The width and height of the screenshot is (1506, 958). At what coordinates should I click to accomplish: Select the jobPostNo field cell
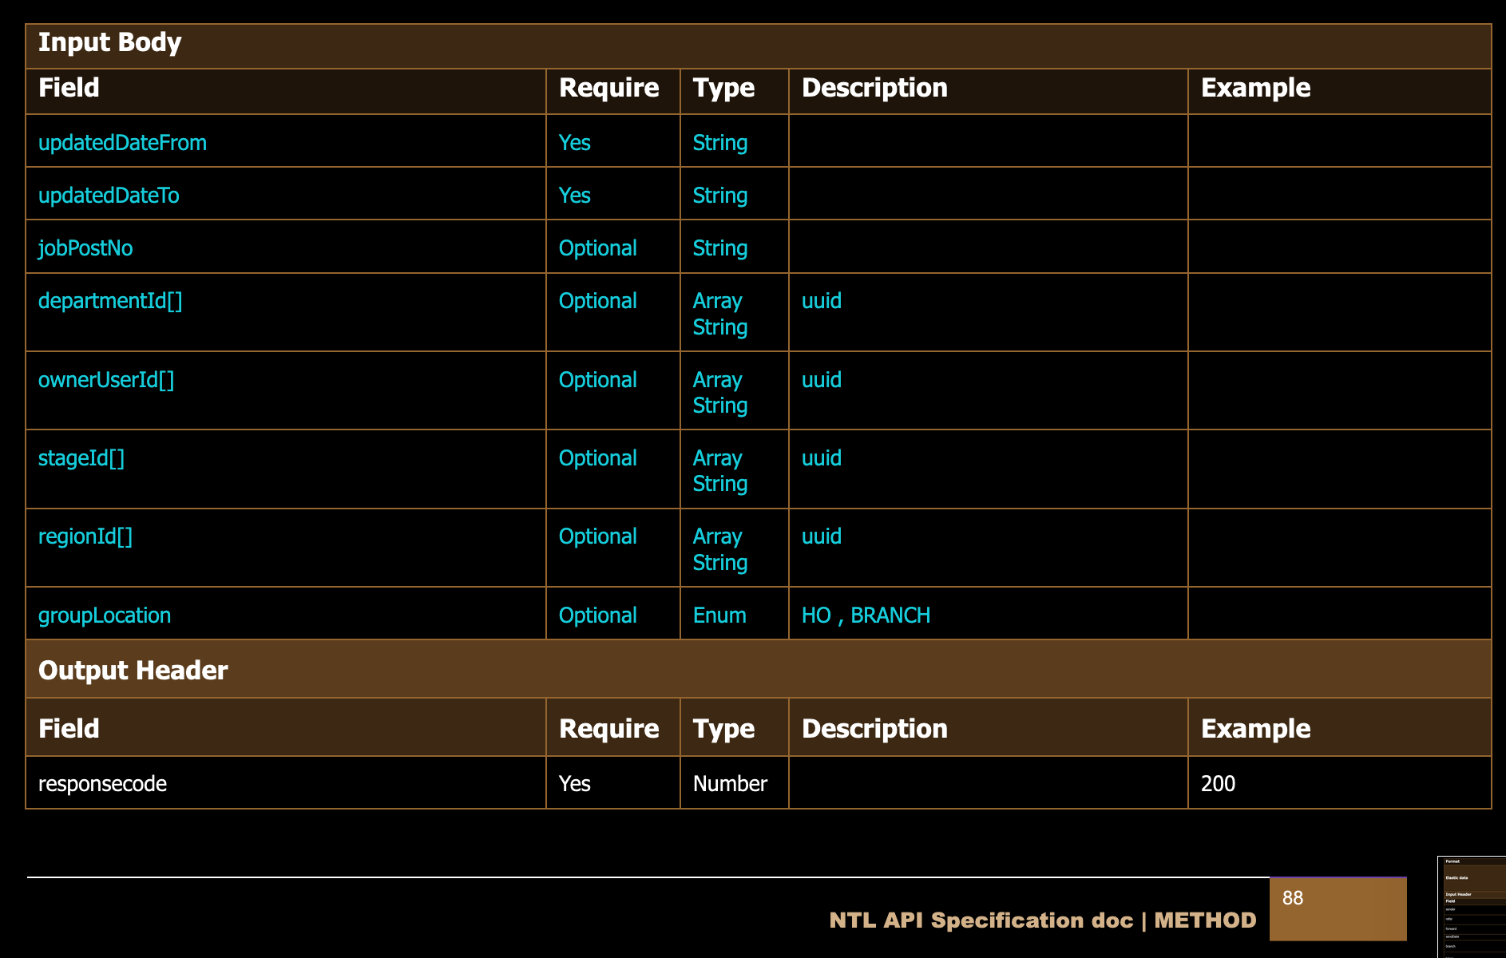[85, 248]
